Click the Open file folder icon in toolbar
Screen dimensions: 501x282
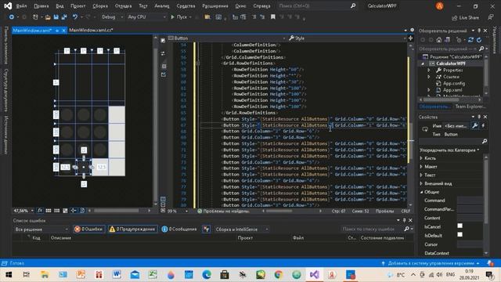coord(48,17)
